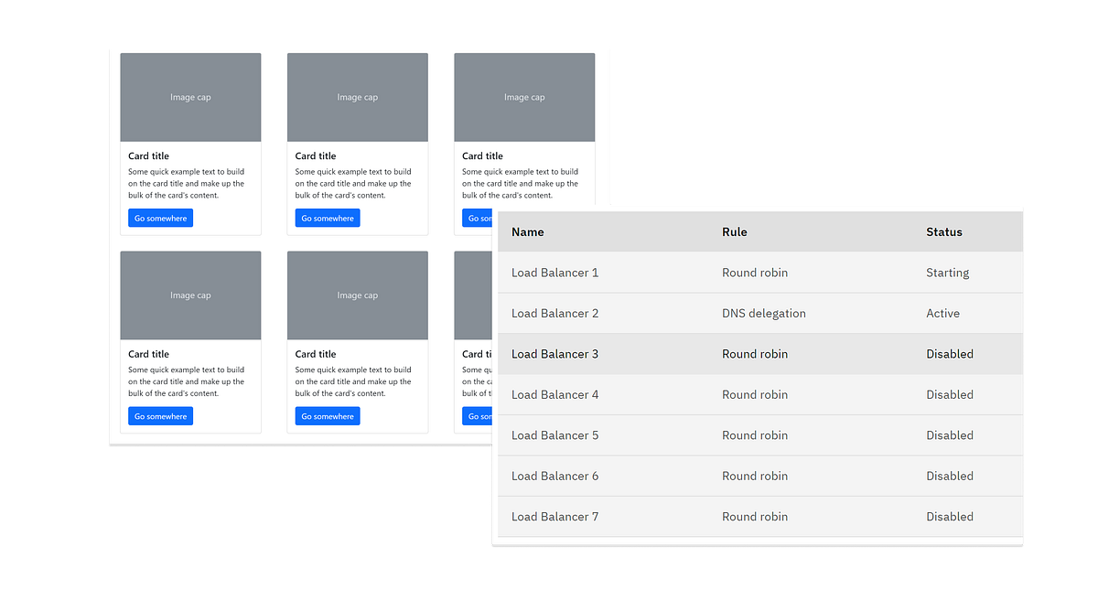1098x611 pixels.
Task: Click "Go somewhere" on the bottom-left card
Action: click(x=160, y=415)
